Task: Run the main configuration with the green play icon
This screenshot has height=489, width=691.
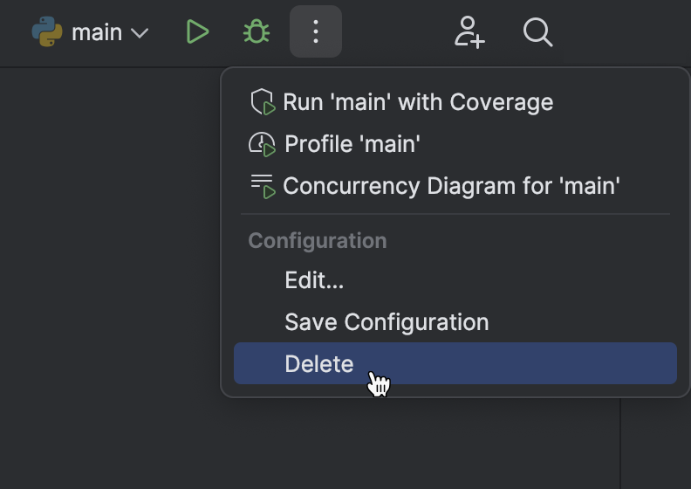Action: (x=197, y=32)
